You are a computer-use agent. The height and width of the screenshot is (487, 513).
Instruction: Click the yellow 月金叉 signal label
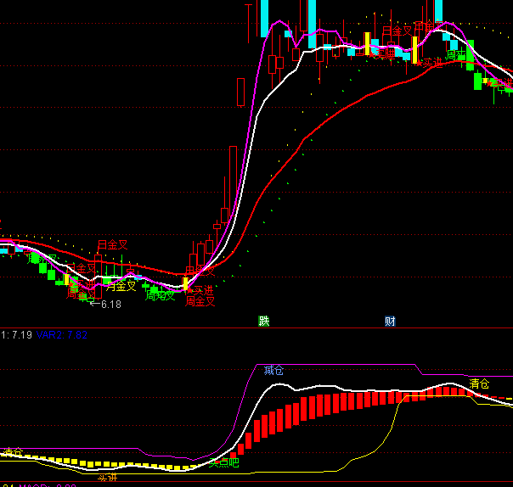[121, 287]
